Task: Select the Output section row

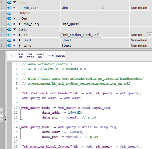Action: [76, 13]
